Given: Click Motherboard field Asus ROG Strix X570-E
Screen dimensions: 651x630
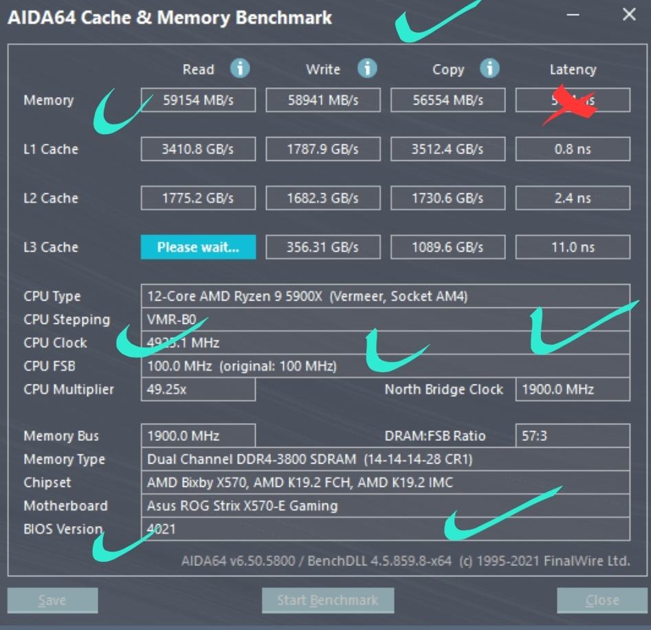Looking at the screenshot, I should coord(386,506).
